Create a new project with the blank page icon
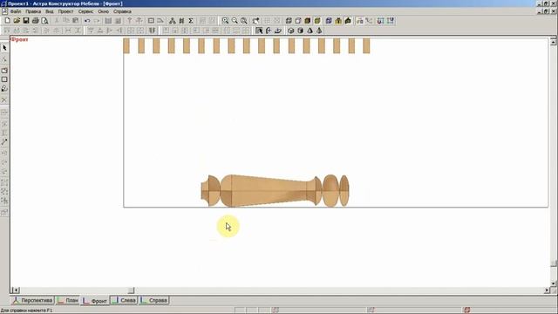This screenshot has height=314, width=558. click(8, 21)
